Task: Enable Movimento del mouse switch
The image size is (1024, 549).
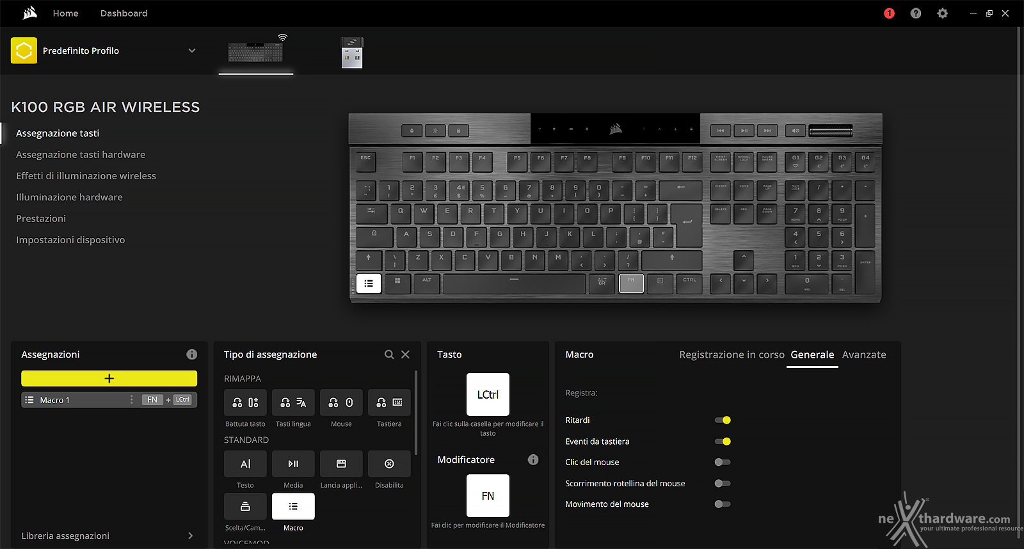Action: pos(723,504)
